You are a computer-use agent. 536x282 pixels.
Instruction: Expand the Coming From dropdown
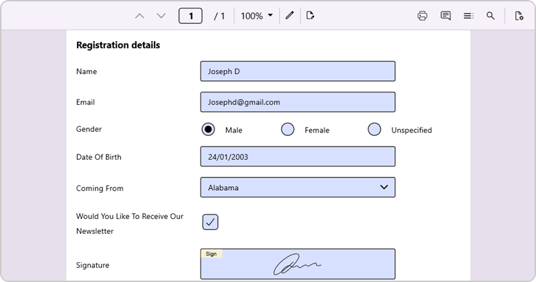(298, 187)
